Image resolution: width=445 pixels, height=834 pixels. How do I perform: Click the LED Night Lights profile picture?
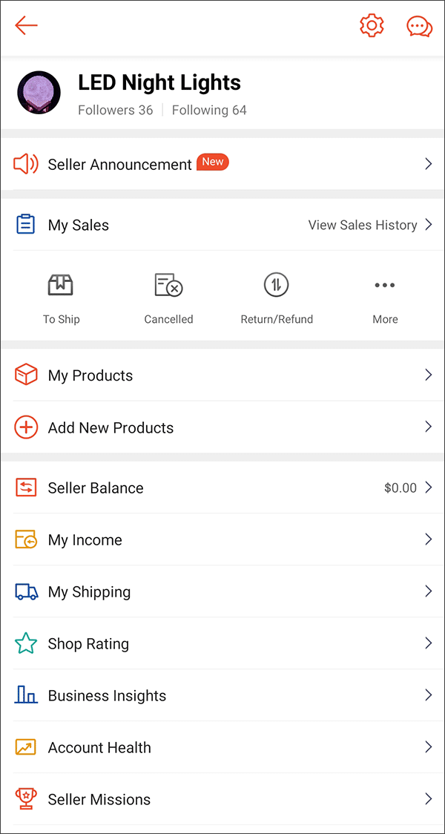(x=39, y=92)
